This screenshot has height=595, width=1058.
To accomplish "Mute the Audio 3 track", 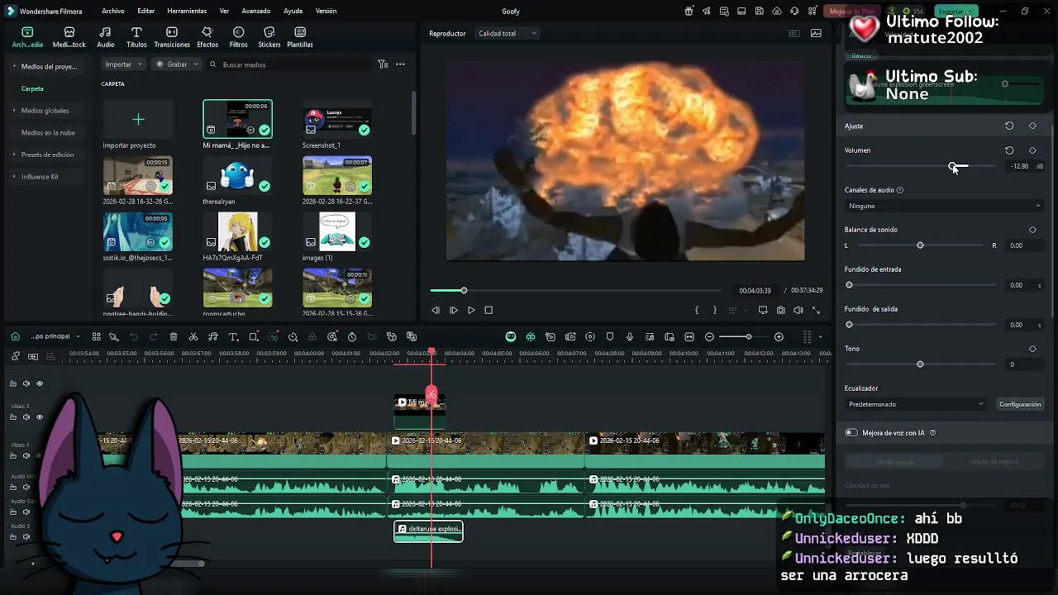I will pos(26,537).
